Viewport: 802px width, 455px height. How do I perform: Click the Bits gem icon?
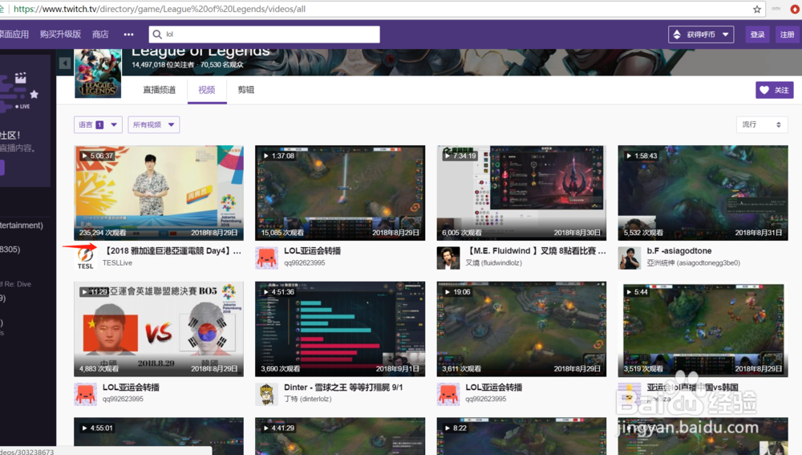tap(677, 35)
